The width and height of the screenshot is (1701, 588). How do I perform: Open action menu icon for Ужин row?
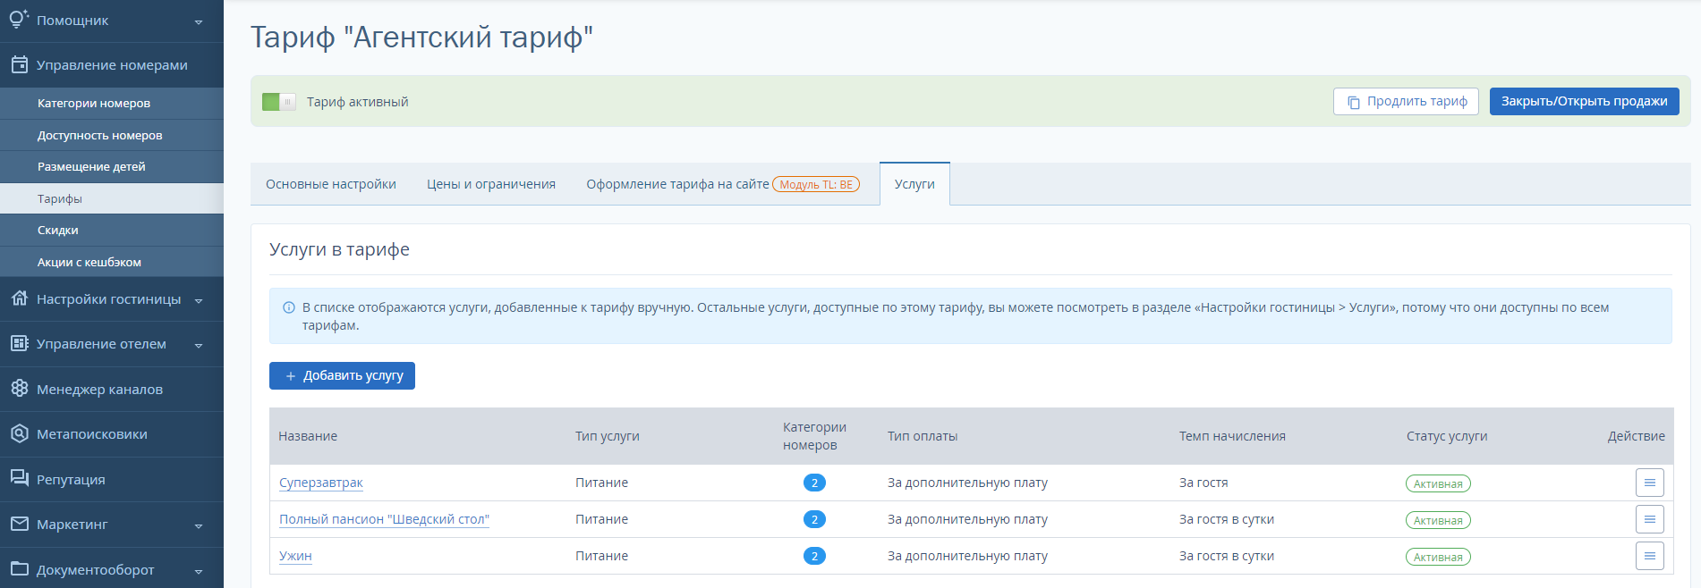click(x=1649, y=556)
